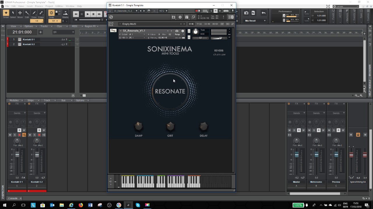Pause the transport
This screenshot has width=373, height=209.
pyautogui.click(x=93, y=14)
